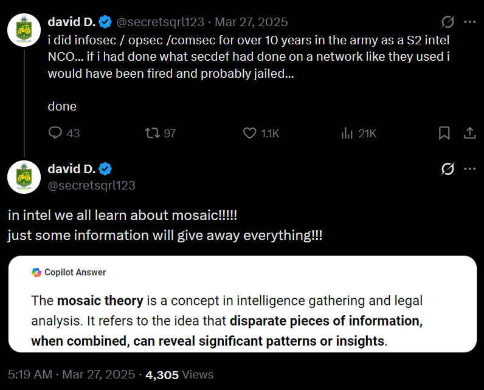Share the first tweet via upload icon
The height and width of the screenshot is (390, 484).
pyautogui.click(x=469, y=133)
